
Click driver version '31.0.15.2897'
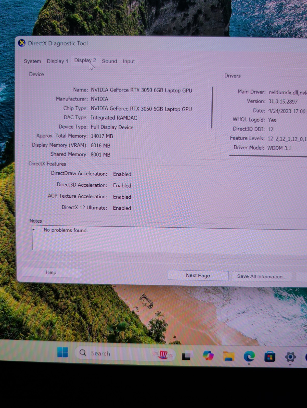point(283,101)
